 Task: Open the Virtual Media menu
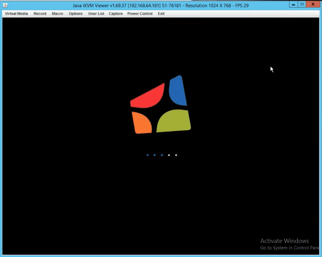coord(16,13)
